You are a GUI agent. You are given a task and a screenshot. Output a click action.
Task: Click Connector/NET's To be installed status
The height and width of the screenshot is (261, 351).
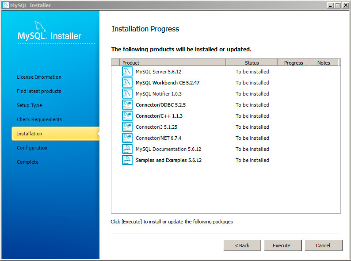(252, 138)
